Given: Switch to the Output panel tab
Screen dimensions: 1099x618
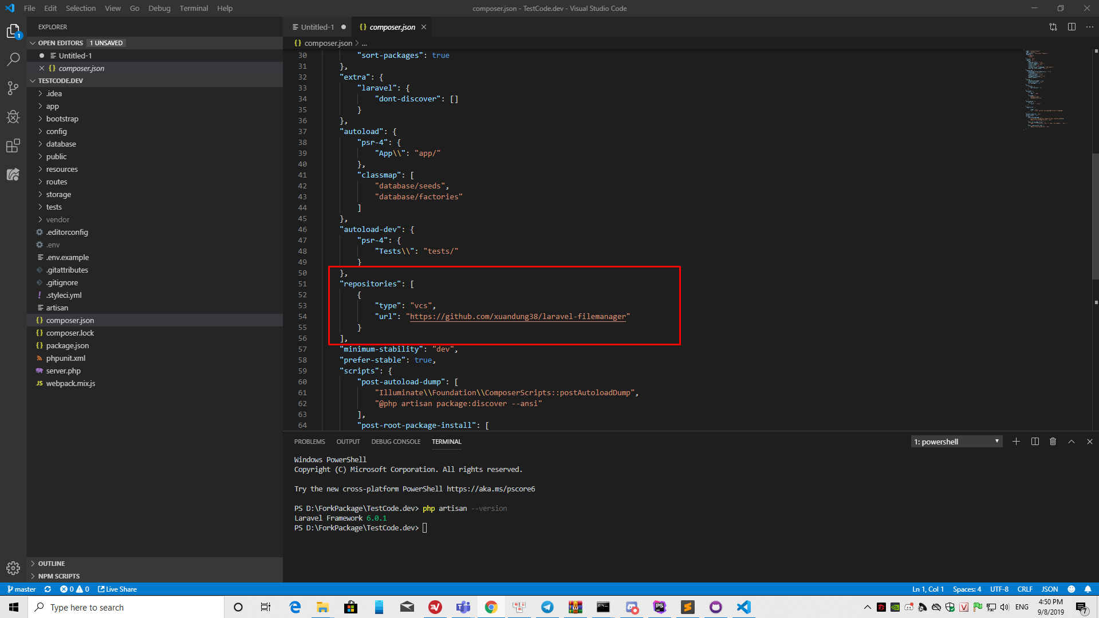Looking at the screenshot, I should pos(348,442).
